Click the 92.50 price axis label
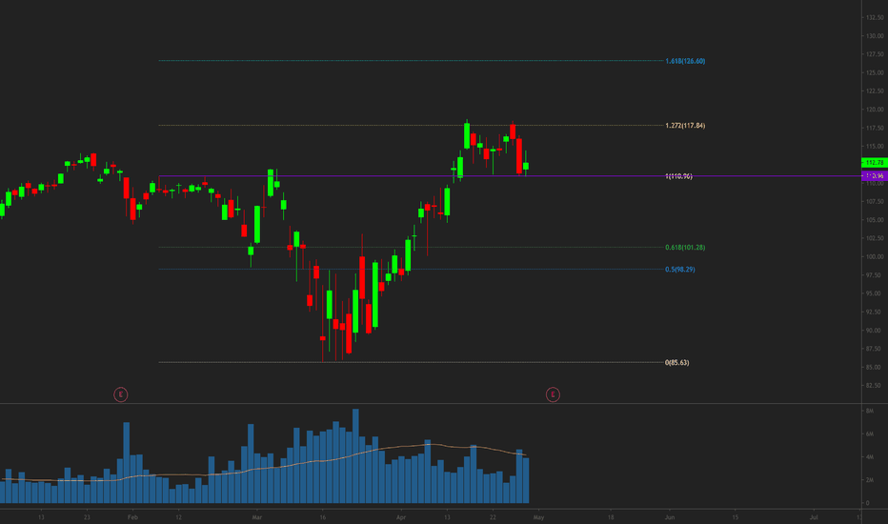This screenshot has width=888, height=524. point(874,312)
